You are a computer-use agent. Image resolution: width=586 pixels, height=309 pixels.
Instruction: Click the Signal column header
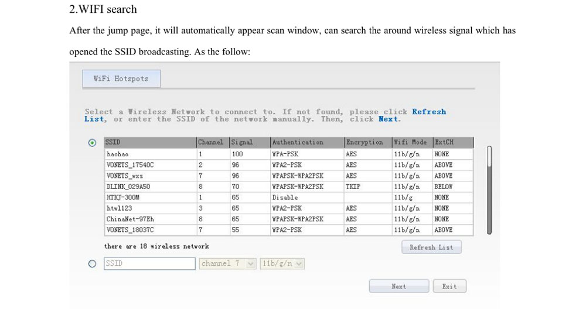(250, 142)
